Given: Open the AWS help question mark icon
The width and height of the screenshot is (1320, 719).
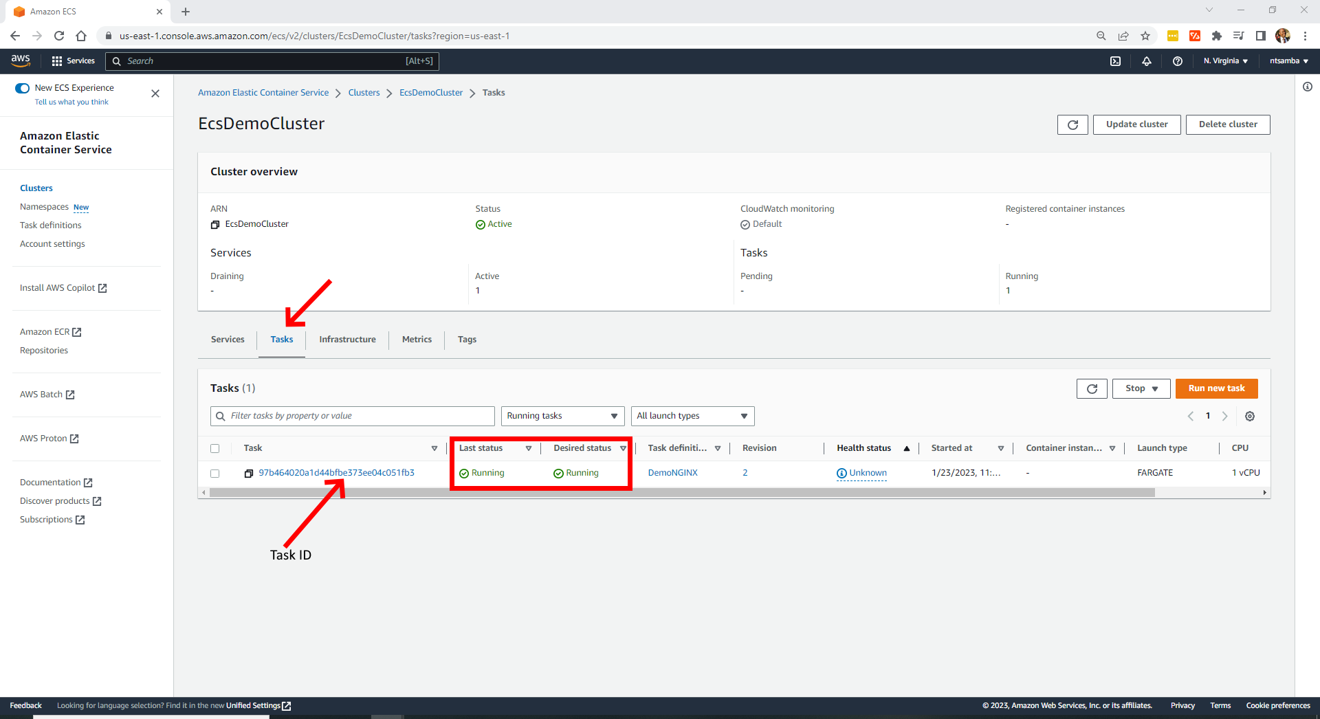Looking at the screenshot, I should click(1177, 61).
